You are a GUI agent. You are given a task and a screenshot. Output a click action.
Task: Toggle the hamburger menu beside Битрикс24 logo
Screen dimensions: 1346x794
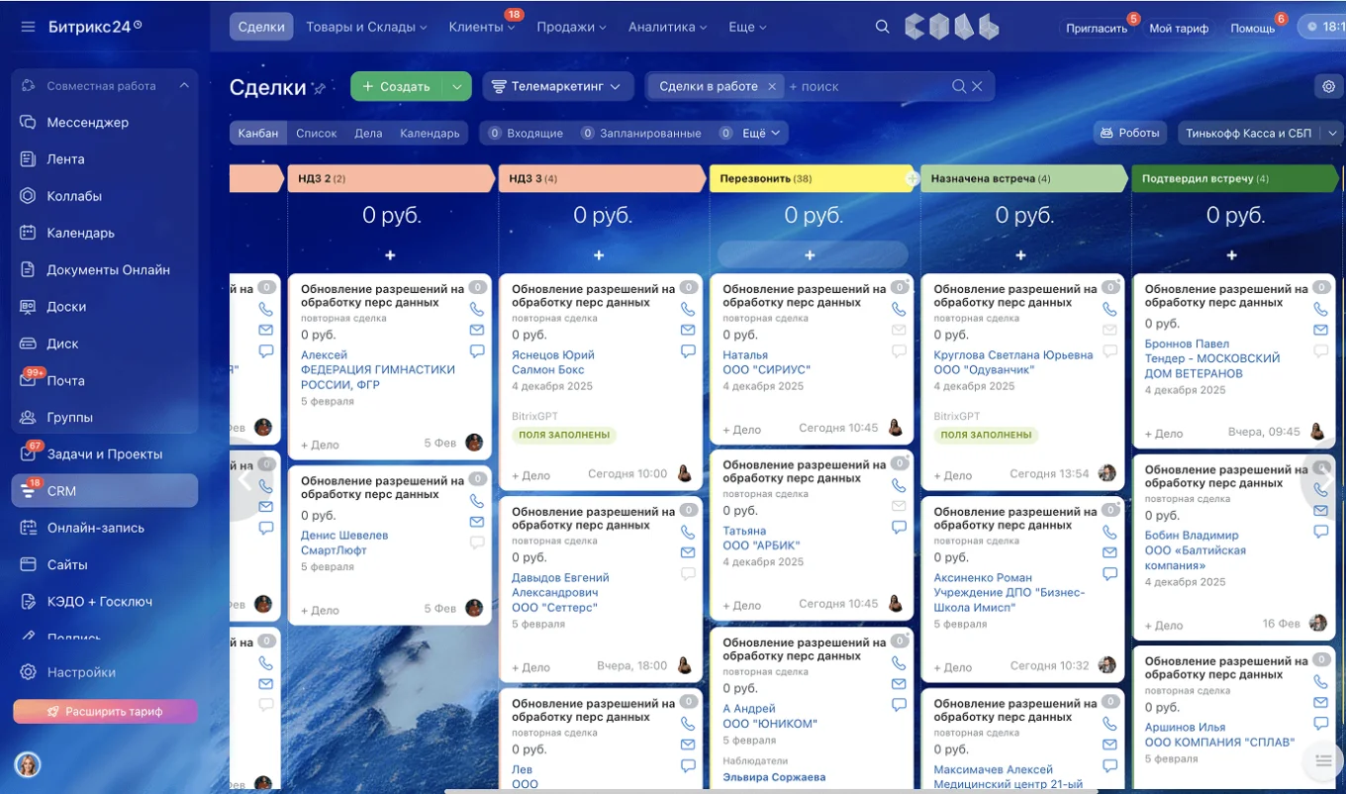[28, 27]
